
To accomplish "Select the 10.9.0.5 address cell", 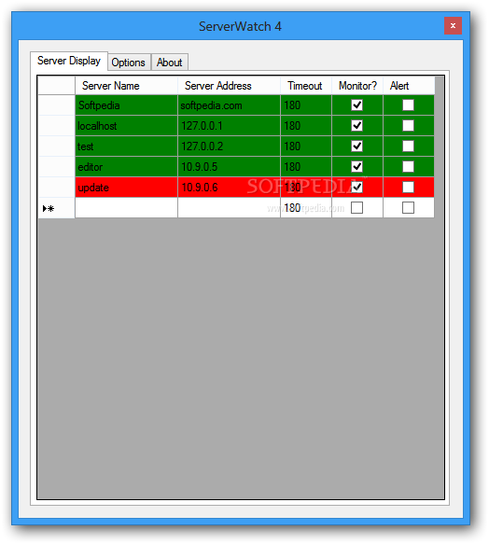I will pyautogui.click(x=229, y=166).
